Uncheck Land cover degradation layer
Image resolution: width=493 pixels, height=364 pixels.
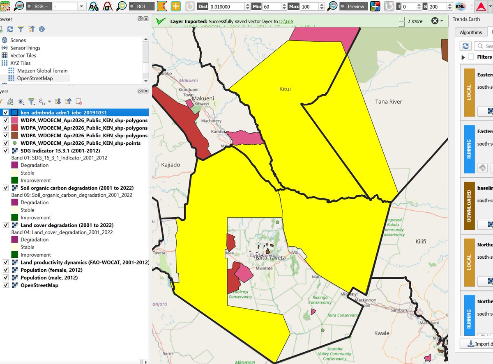pyautogui.click(x=6, y=225)
